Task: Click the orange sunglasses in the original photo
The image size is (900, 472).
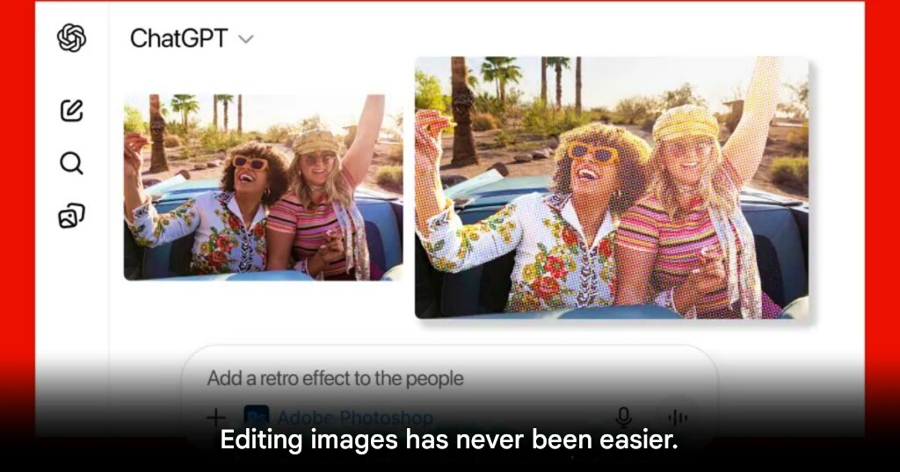Action: tap(250, 162)
